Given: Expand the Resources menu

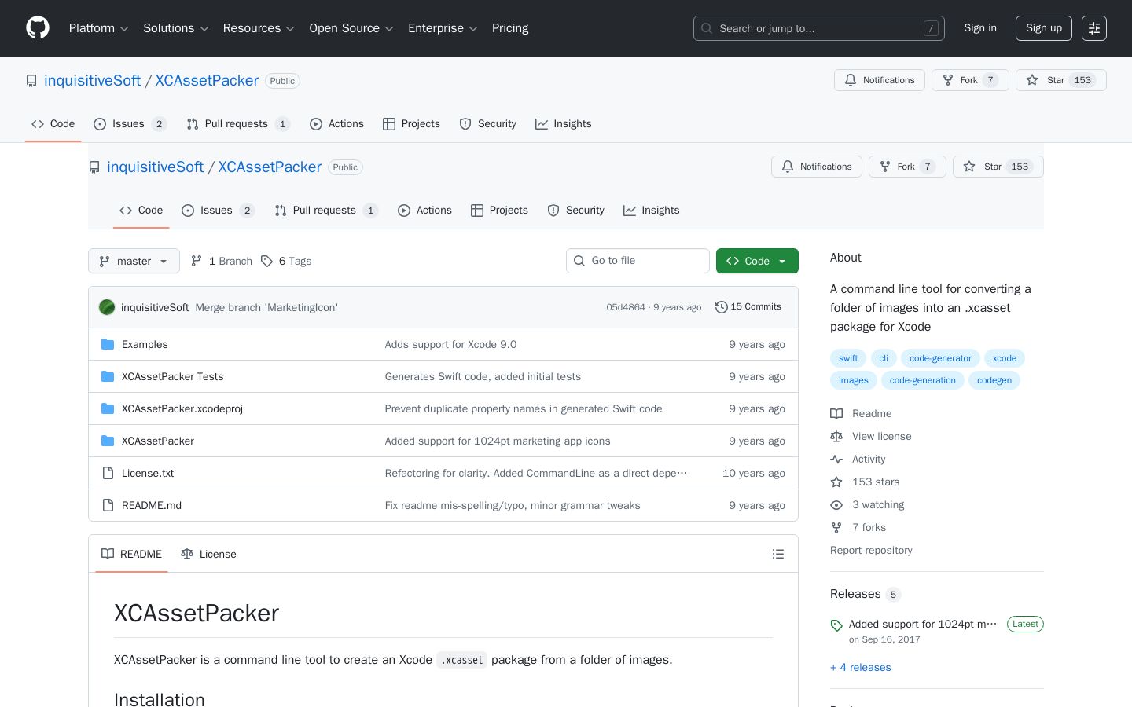Looking at the screenshot, I should [x=259, y=28].
